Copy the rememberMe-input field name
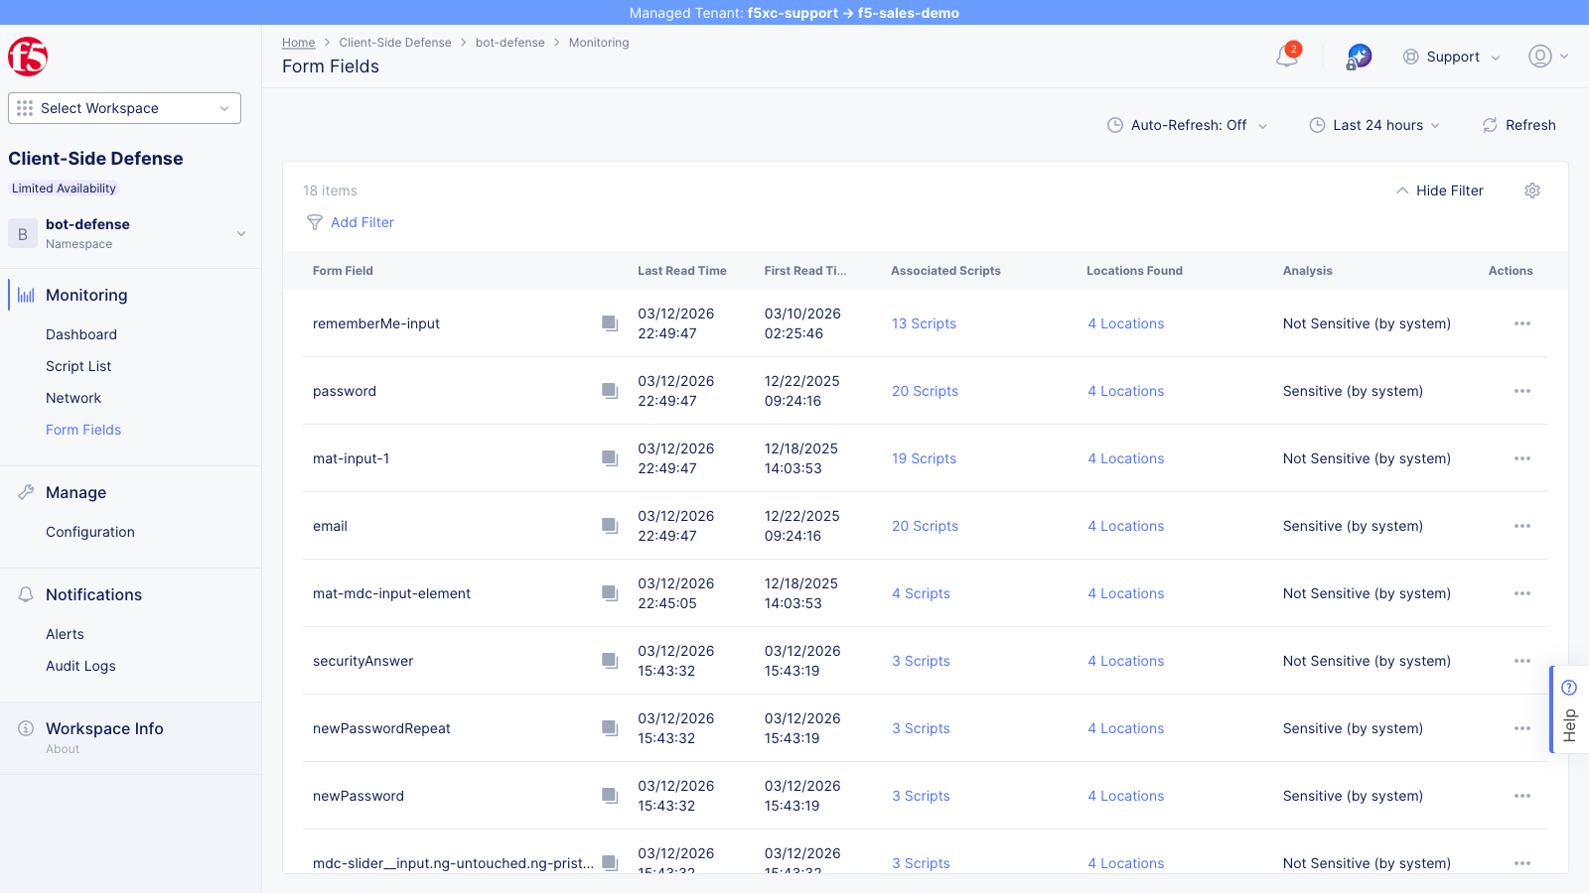1589x893 pixels. [x=610, y=323]
